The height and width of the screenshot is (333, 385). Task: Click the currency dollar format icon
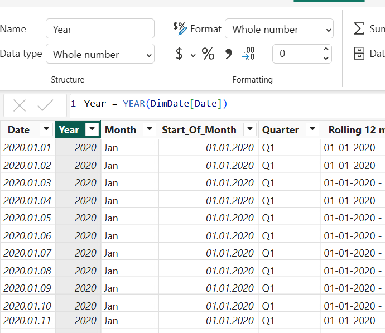[x=179, y=54]
